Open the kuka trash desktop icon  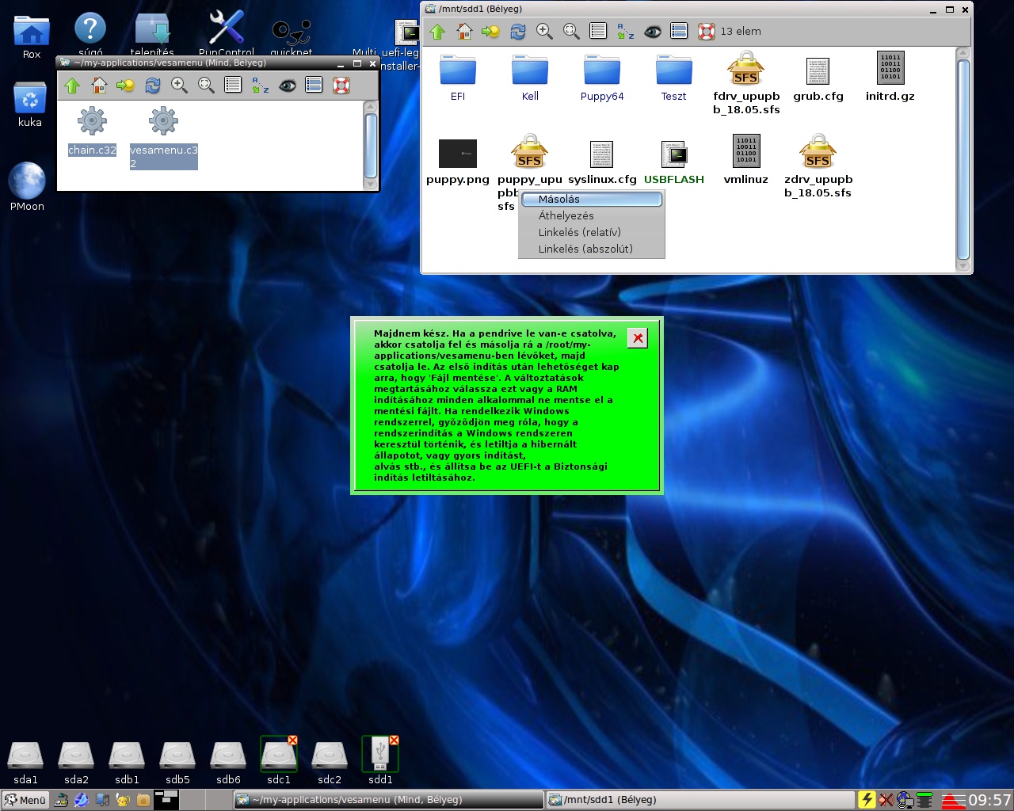[x=30, y=105]
